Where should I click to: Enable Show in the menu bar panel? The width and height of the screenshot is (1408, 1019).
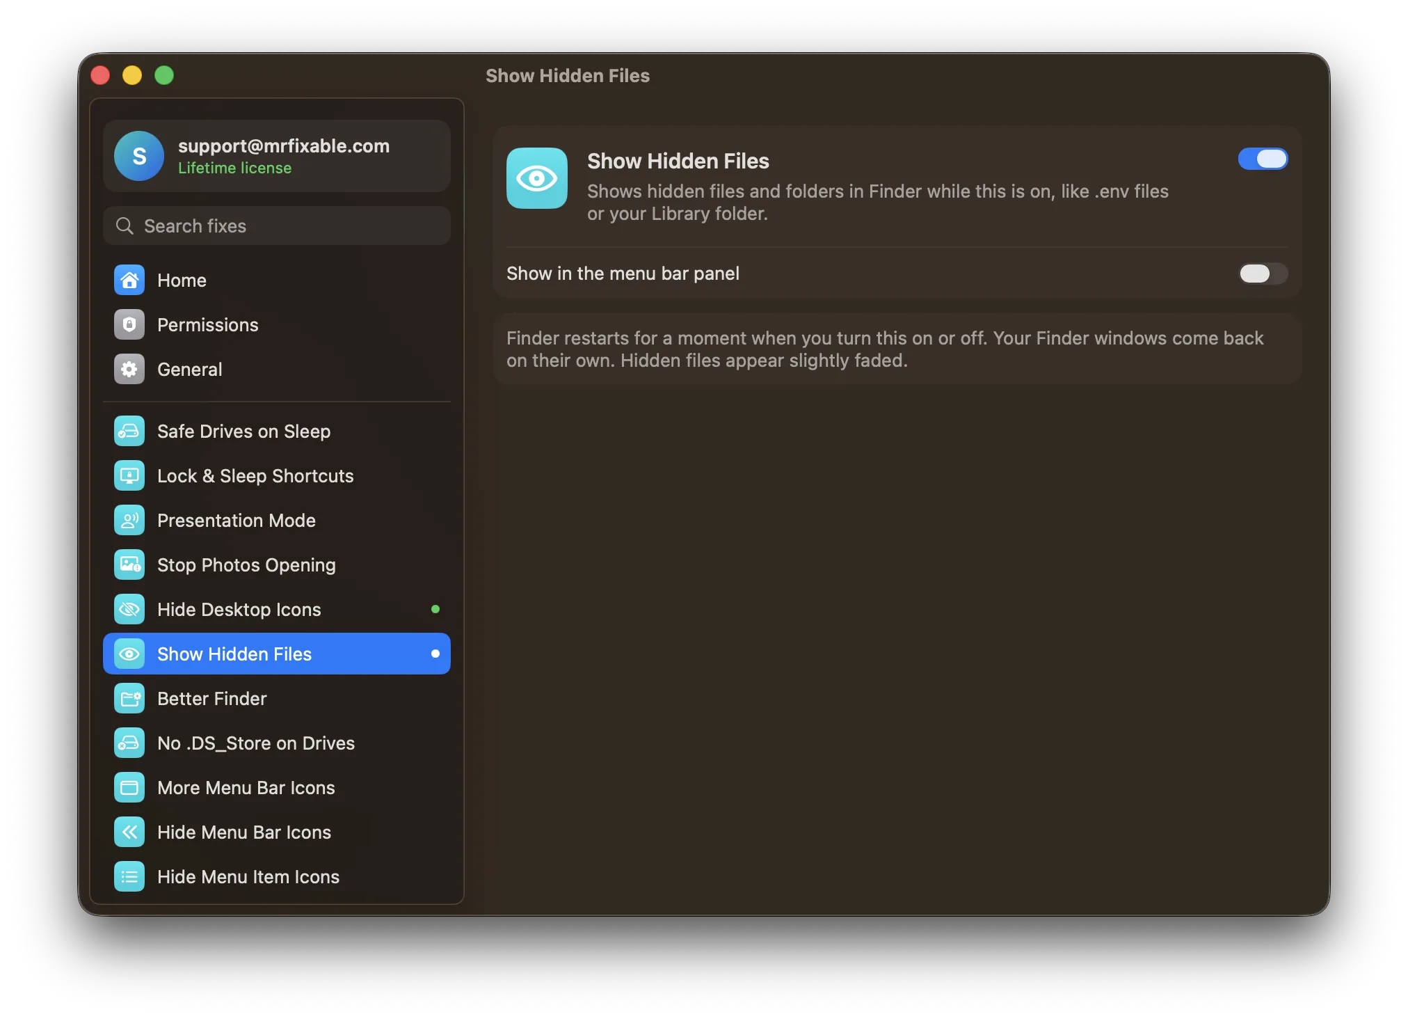[x=1263, y=274]
